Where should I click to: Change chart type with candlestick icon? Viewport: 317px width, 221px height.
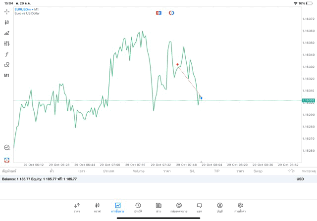click(6, 22)
